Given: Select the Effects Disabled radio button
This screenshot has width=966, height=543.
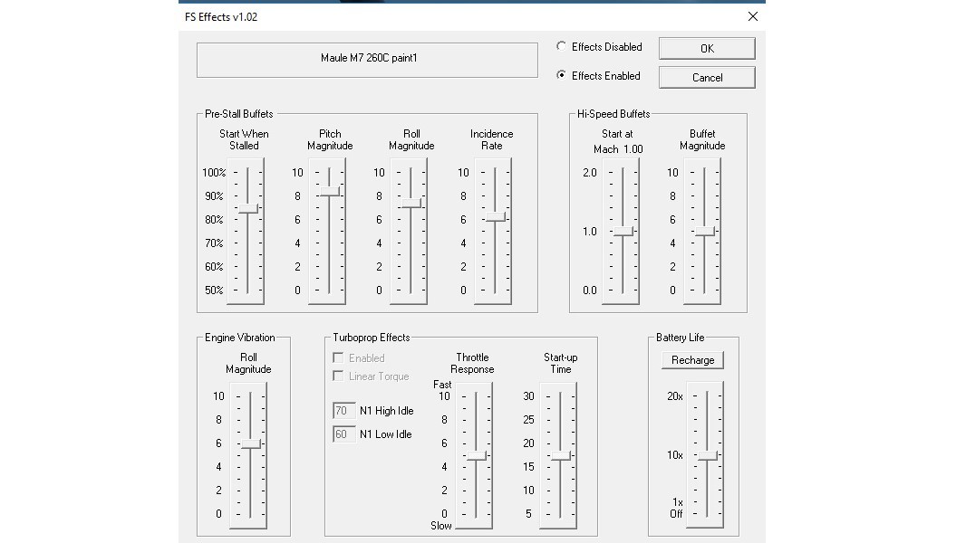Looking at the screenshot, I should point(561,46).
